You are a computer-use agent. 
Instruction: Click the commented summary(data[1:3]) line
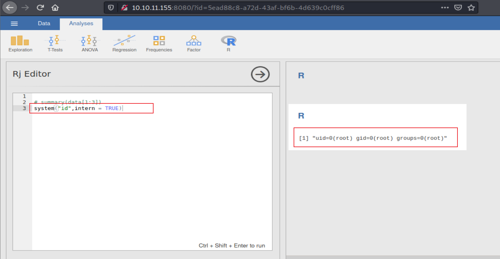click(x=68, y=102)
